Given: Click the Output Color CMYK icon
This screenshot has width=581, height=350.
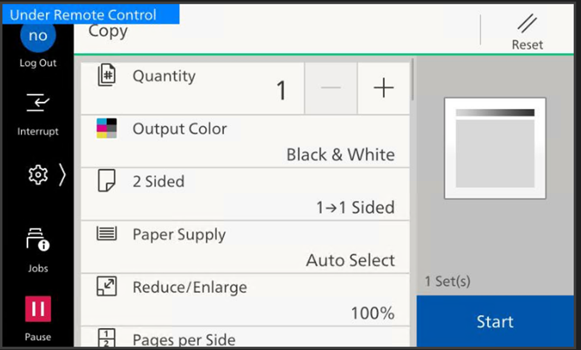Looking at the screenshot, I should [107, 128].
